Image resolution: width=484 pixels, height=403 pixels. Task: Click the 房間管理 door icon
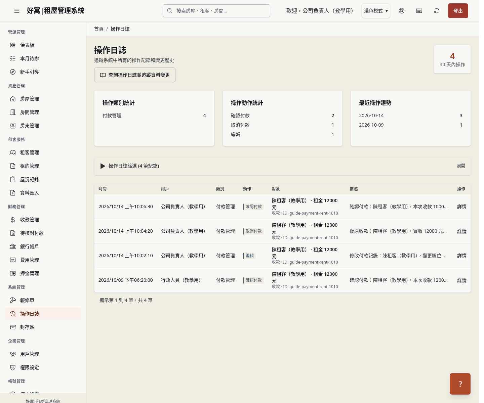click(x=13, y=112)
